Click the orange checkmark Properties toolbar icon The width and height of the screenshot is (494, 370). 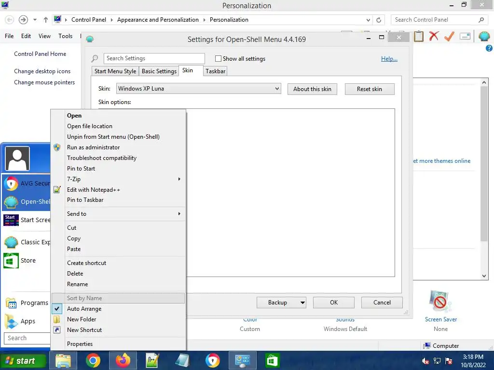coord(449,36)
